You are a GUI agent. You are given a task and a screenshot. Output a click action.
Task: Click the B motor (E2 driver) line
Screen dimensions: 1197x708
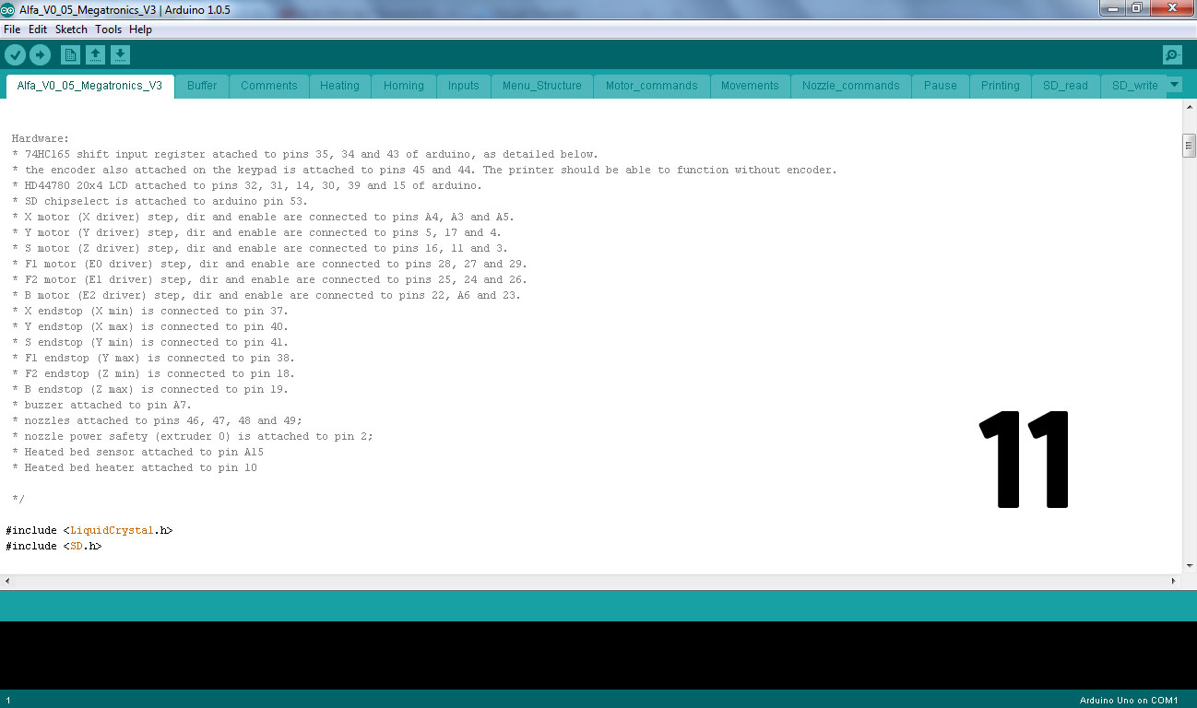[267, 295]
